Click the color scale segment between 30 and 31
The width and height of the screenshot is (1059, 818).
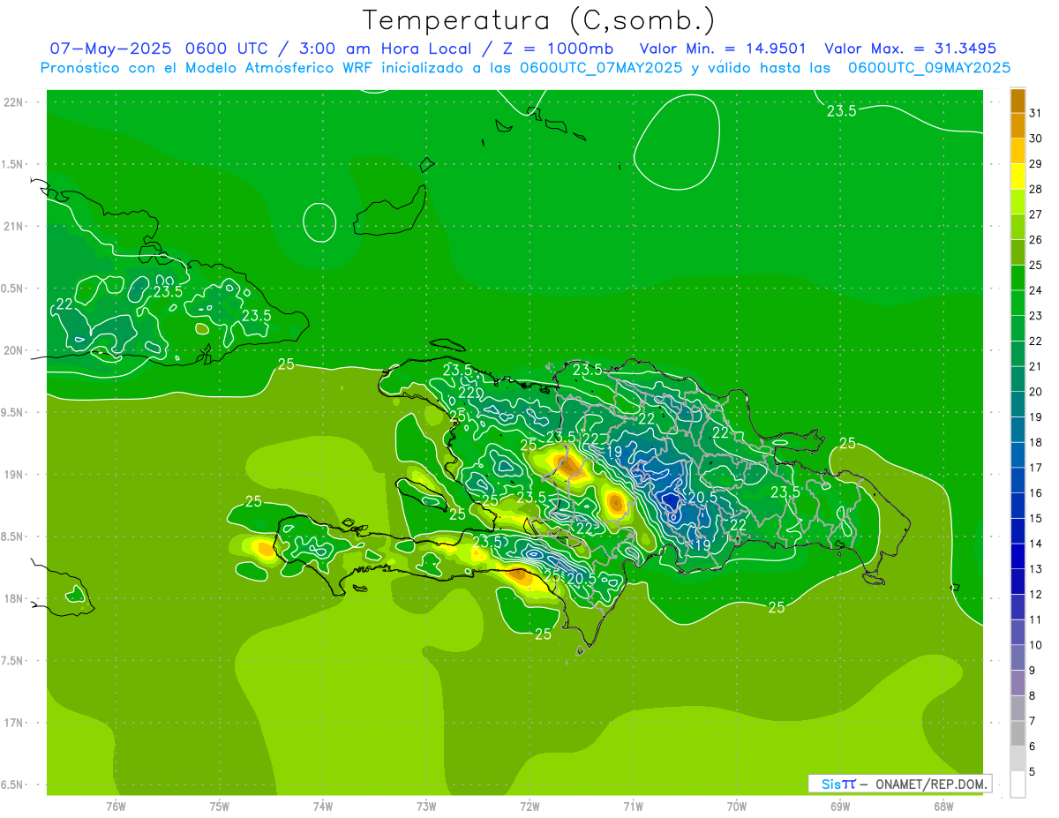[x=1018, y=126]
